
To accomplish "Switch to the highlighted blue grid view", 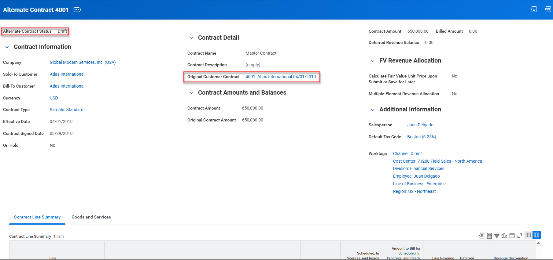I will pos(536,235).
